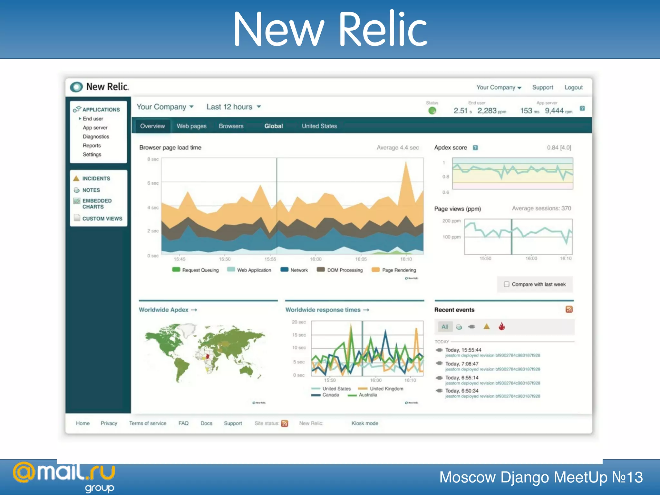
Task: Open Settings in the sidebar
Action: pyautogui.click(x=92, y=154)
